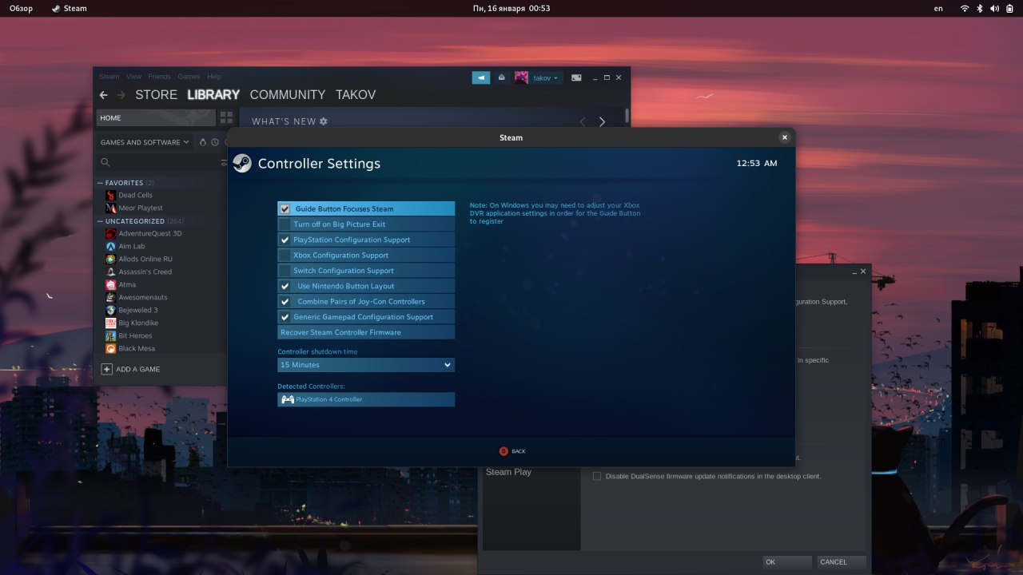This screenshot has height=575, width=1023.
Task: Click OK in the Settings window
Action: 787,562
